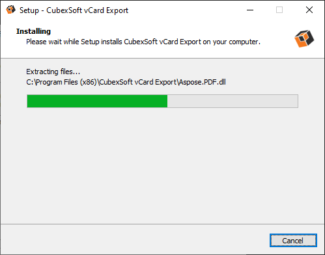Click the 'Setup - CubexSoft vCard Export' title text
This screenshot has width=325, height=255.
74,10
